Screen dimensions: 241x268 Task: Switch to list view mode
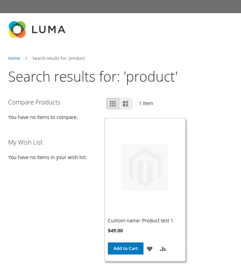coord(126,104)
